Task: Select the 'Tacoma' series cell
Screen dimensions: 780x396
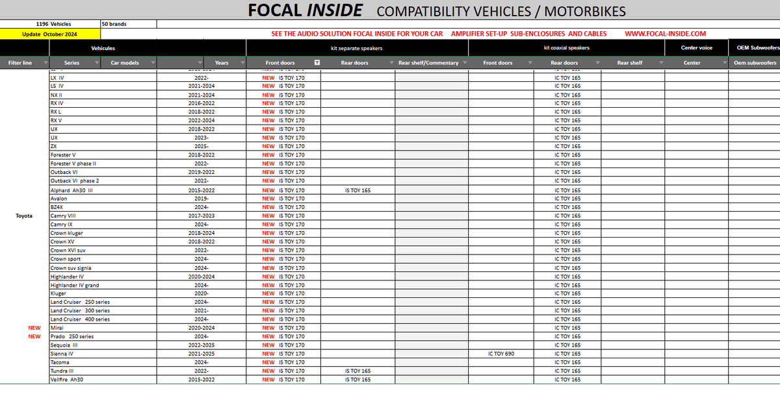Action: [x=103, y=362]
